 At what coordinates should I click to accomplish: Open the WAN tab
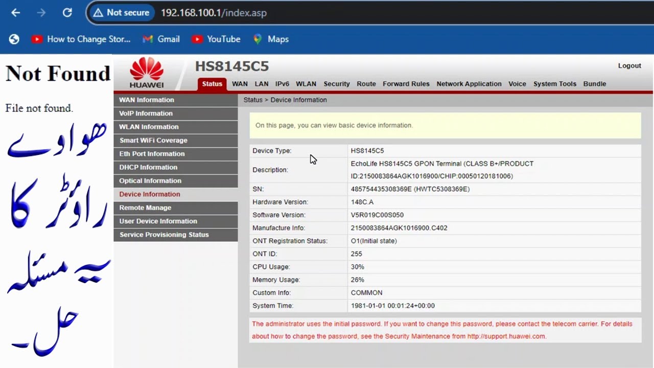pos(240,84)
